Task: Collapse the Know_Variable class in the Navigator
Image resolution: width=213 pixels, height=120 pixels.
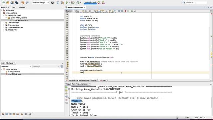Action: (2, 69)
